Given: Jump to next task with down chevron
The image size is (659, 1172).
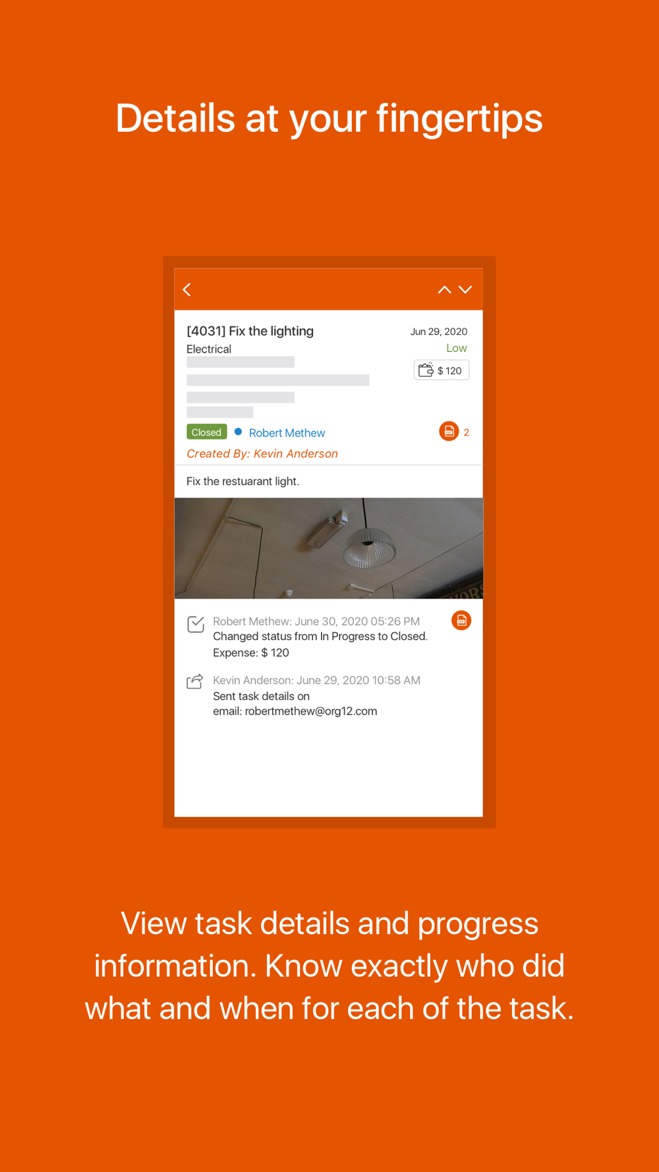Looking at the screenshot, I should coord(465,290).
